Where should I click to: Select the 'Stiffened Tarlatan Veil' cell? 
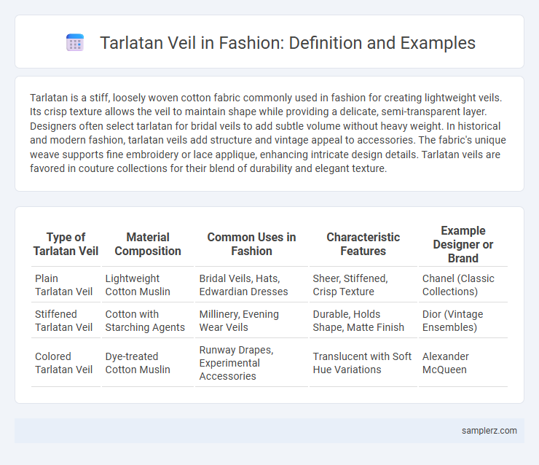[x=66, y=321]
